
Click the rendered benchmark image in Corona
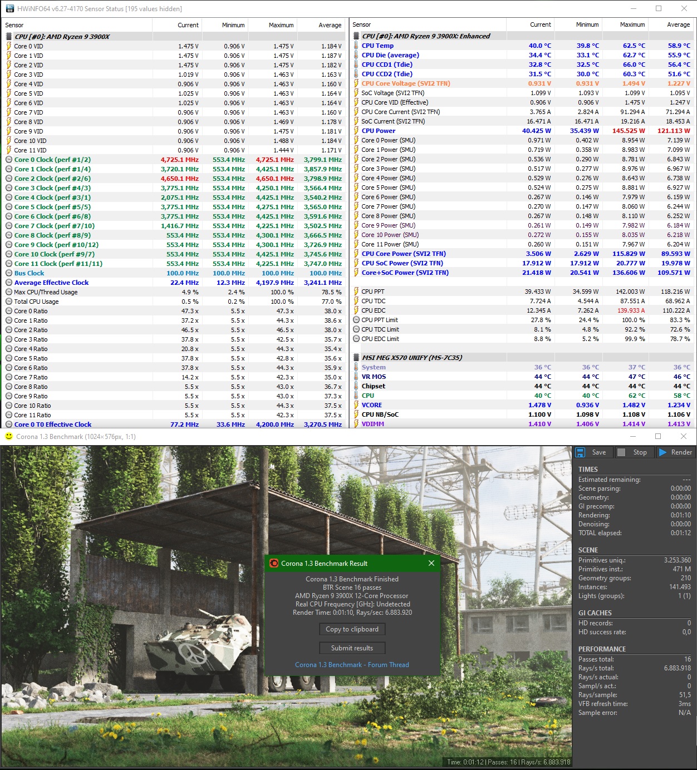point(286,606)
